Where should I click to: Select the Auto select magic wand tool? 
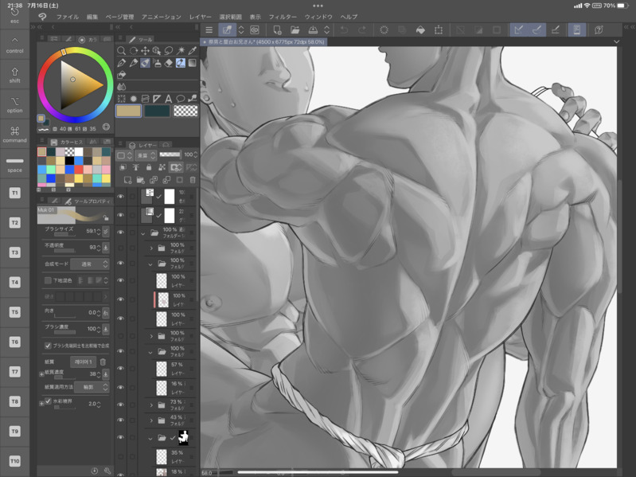181,51
